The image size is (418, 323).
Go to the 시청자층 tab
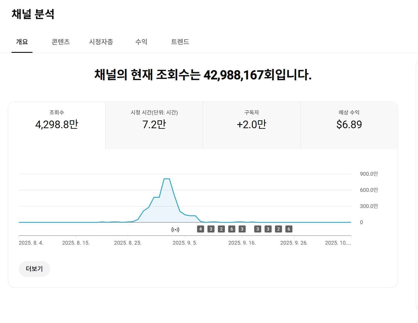tap(101, 42)
